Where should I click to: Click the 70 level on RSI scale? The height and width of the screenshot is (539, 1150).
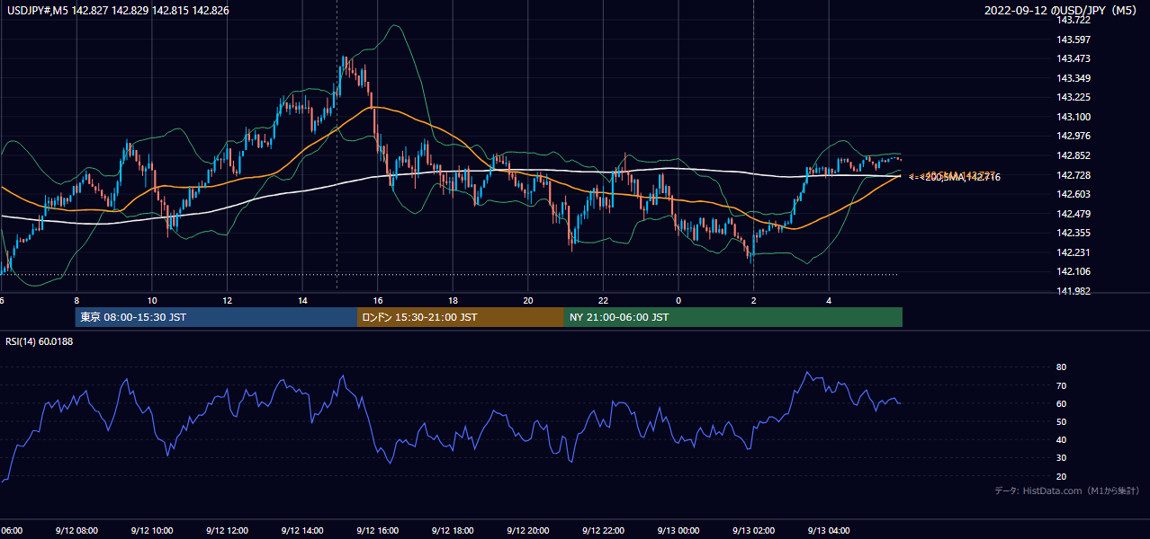pos(1062,385)
